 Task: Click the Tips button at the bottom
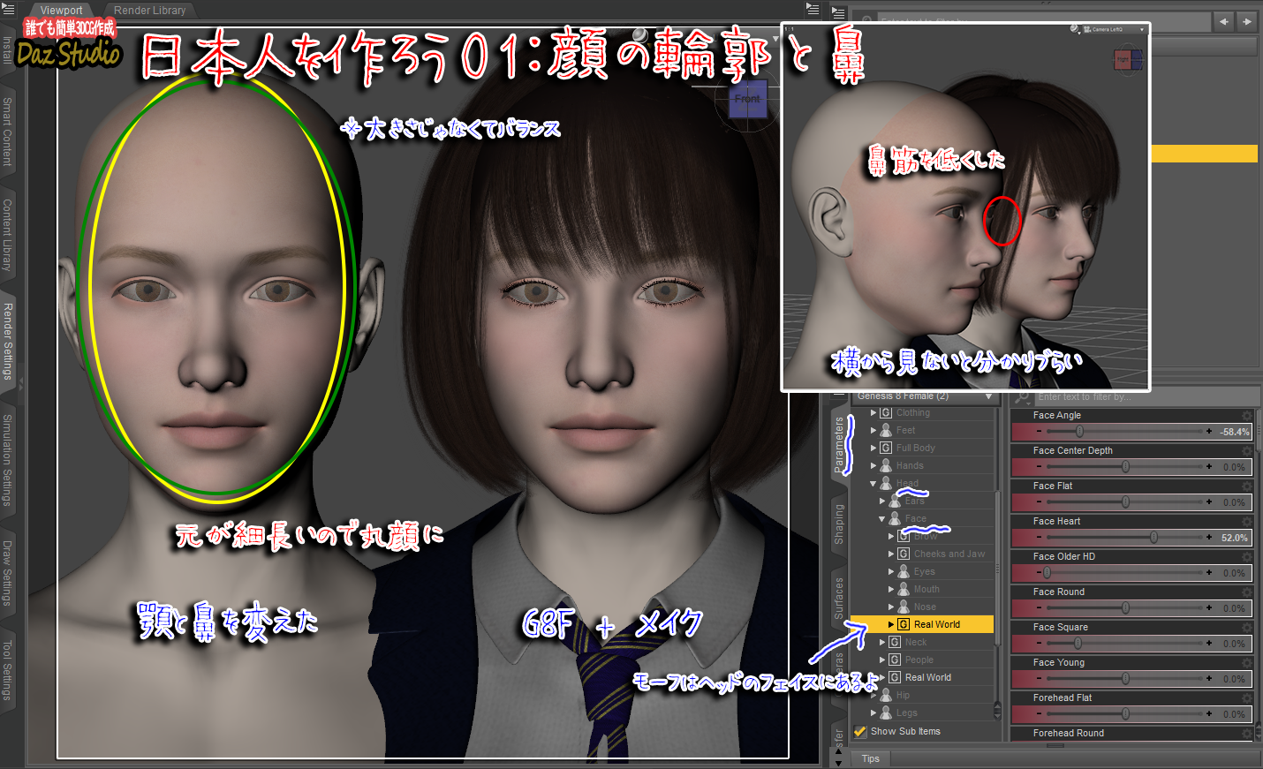pos(870,758)
